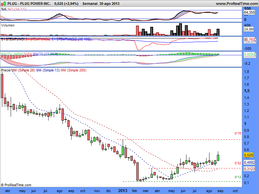This screenshot has width=259, height=194.
Task: Select the green dashed 0'12 support line
Action: tap(182, 181)
